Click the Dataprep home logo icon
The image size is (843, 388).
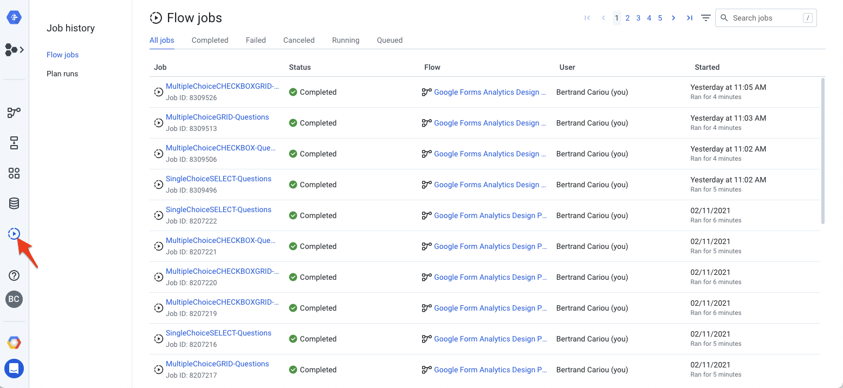pos(14,18)
